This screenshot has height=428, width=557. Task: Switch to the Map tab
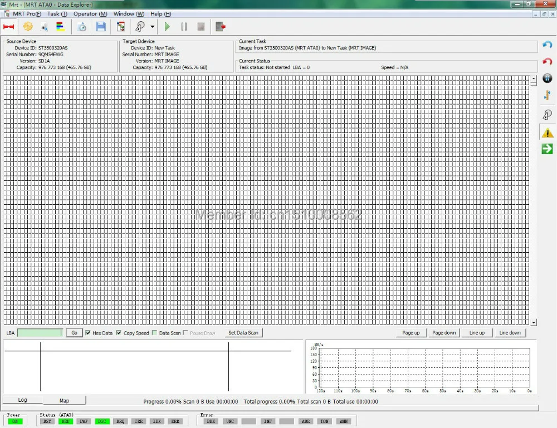[64, 400]
